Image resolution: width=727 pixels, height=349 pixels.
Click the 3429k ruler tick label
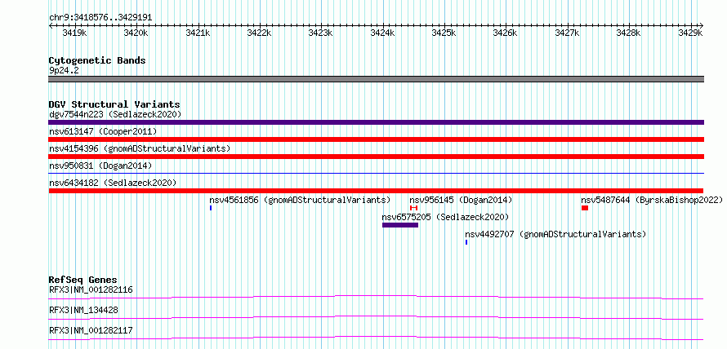(690, 33)
